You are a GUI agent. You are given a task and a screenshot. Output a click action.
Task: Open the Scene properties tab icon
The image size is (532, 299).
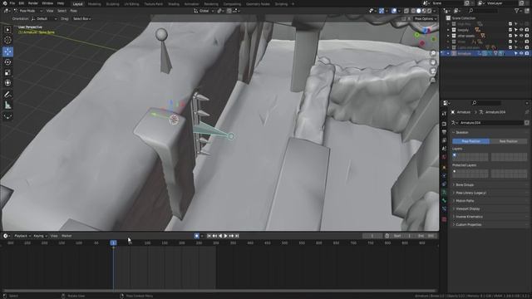click(444, 149)
